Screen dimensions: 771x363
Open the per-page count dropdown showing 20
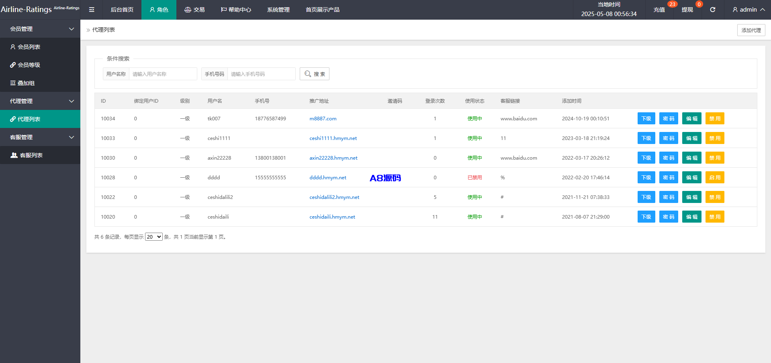154,237
